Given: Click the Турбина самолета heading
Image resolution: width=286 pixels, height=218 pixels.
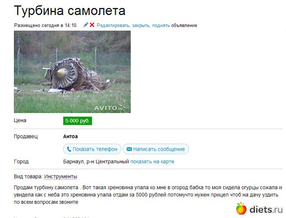Looking at the screenshot, I should (69, 11).
